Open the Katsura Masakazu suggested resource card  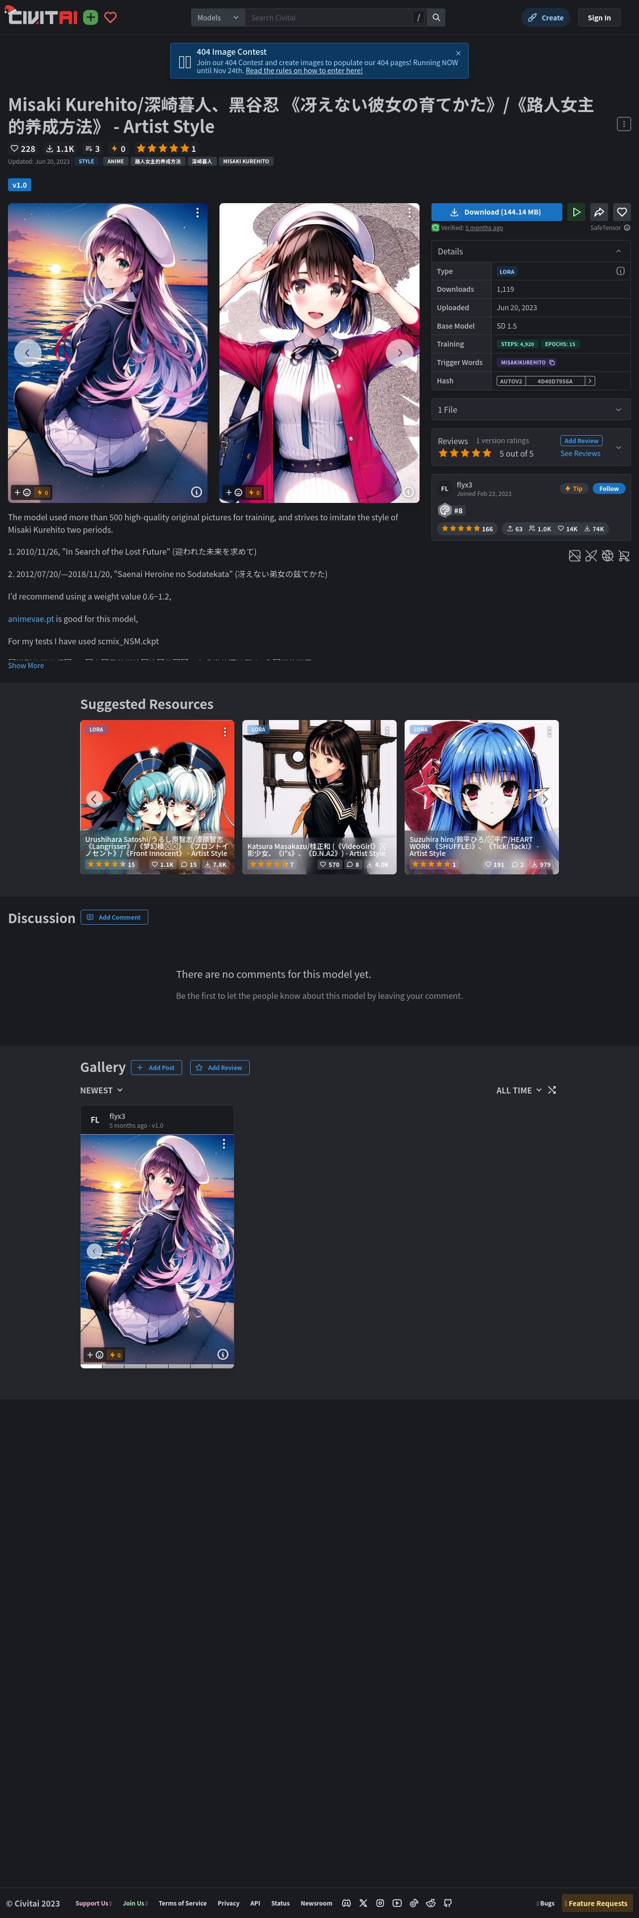pyautogui.click(x=319, y=797)
